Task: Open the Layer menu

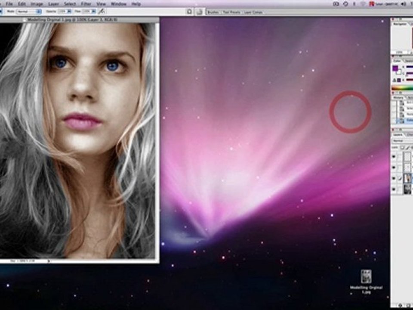Action: point(53,4)
